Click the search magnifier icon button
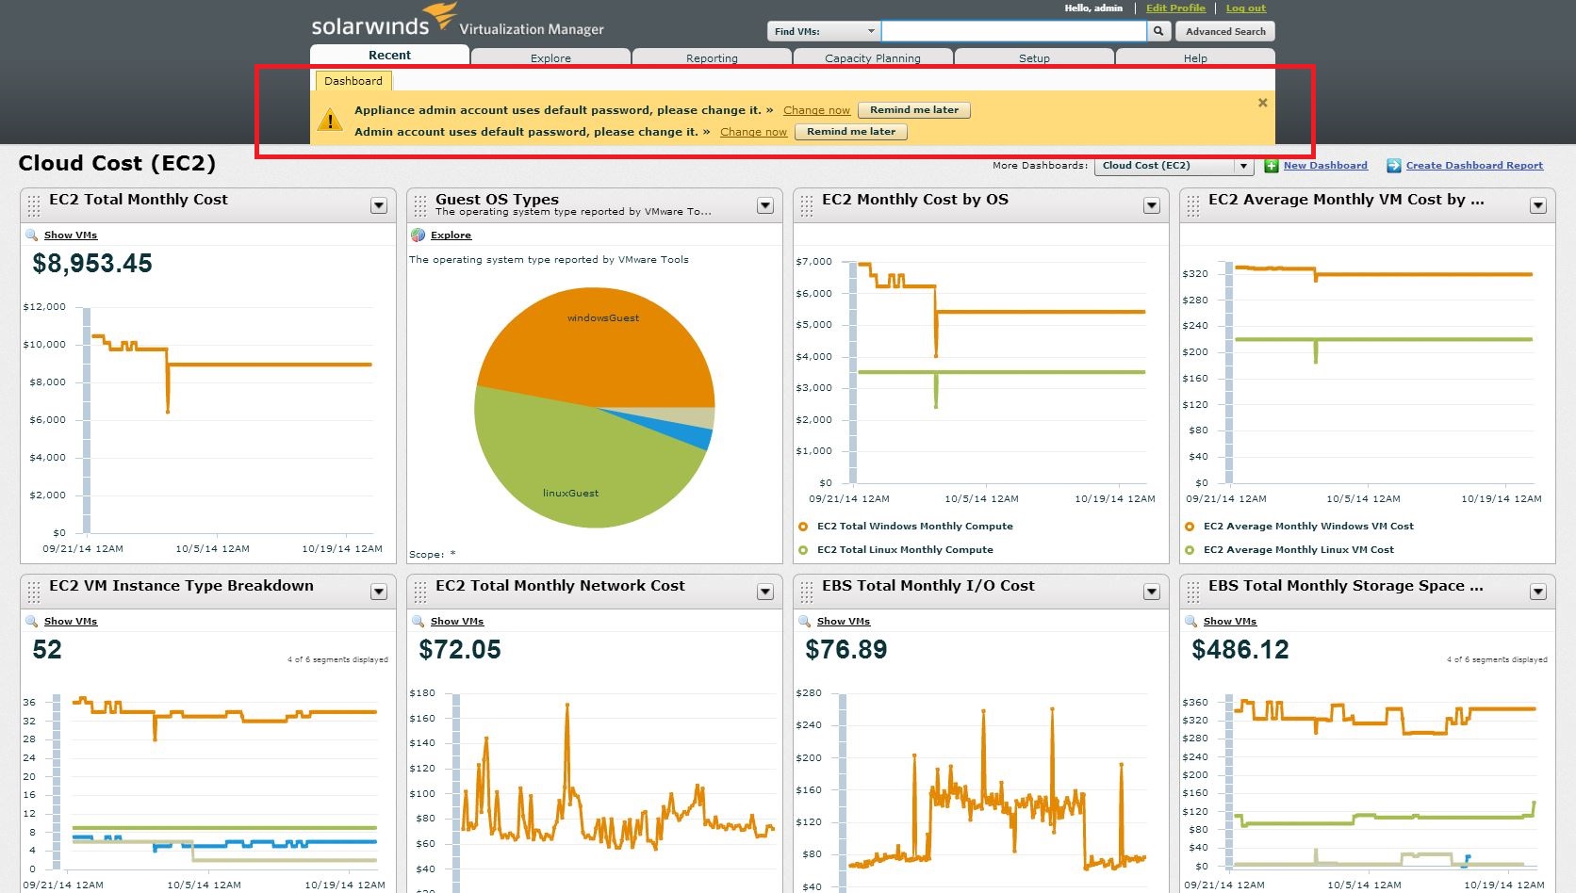This screenshot has width=1576, height=893. pyautogui.click(x=1158, y=31)
